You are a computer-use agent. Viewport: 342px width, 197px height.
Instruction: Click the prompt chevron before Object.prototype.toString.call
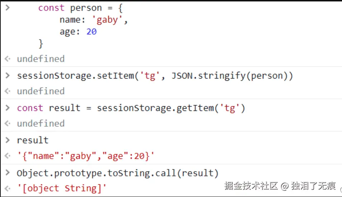[x=8, y=173]
